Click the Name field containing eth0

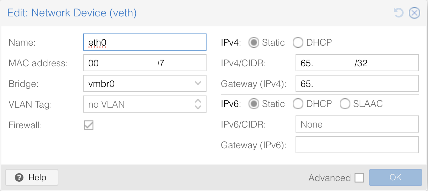click(x=145, y=42)
